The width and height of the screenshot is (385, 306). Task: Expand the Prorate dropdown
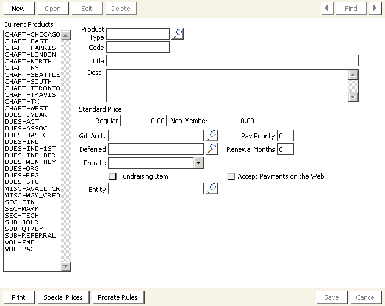(x=198, y=163)
